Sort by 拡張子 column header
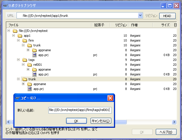 click(101, 25)
